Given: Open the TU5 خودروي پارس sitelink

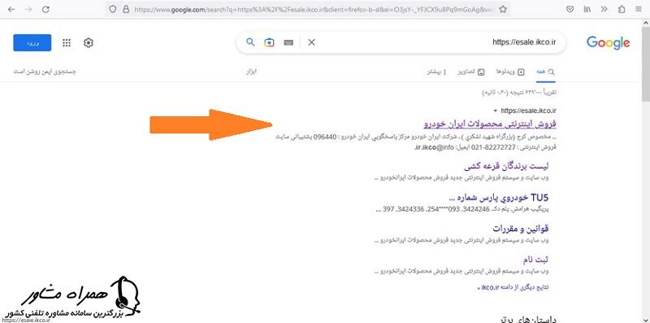Looking at the screenshot, I should tap(499, 197).
